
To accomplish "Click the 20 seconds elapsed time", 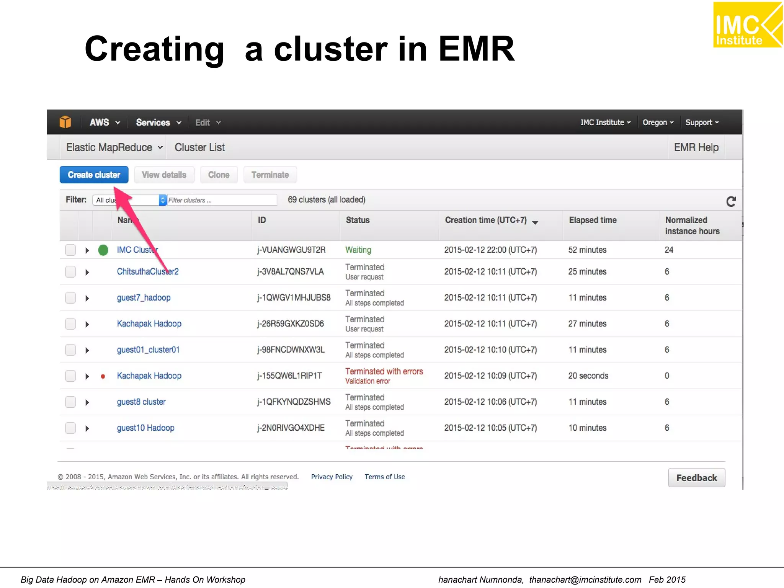I will click(588, 376).
